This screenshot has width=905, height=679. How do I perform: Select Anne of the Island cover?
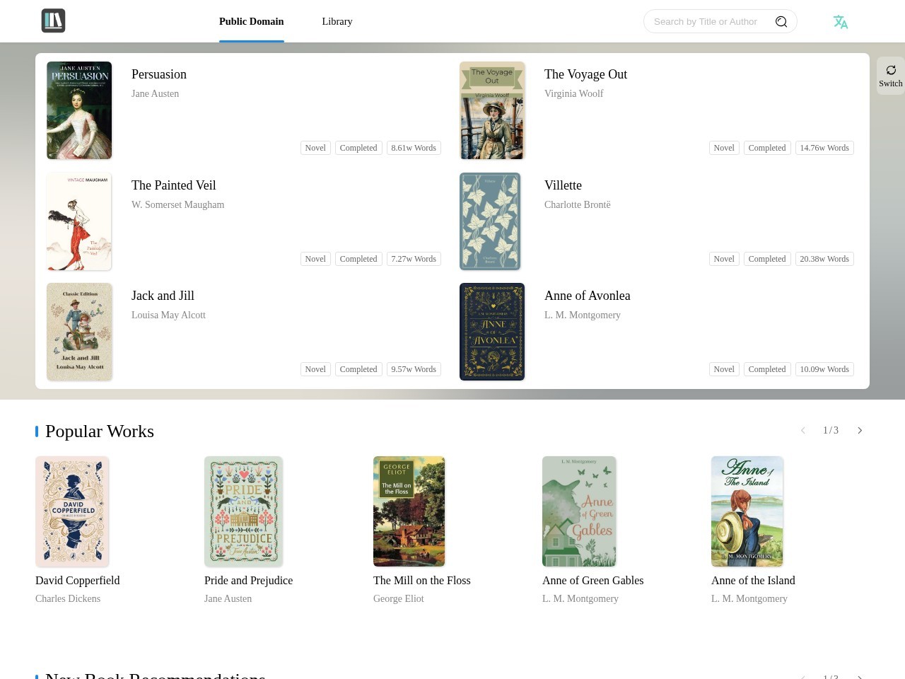click(747, 511)
